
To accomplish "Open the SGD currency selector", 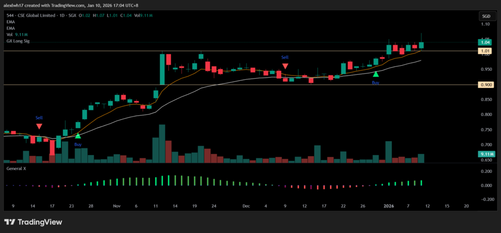I will [485, 17].
